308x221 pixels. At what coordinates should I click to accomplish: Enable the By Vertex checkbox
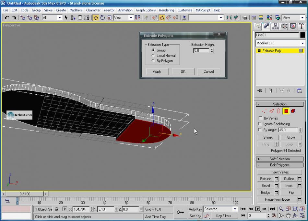tap(260, 118)
